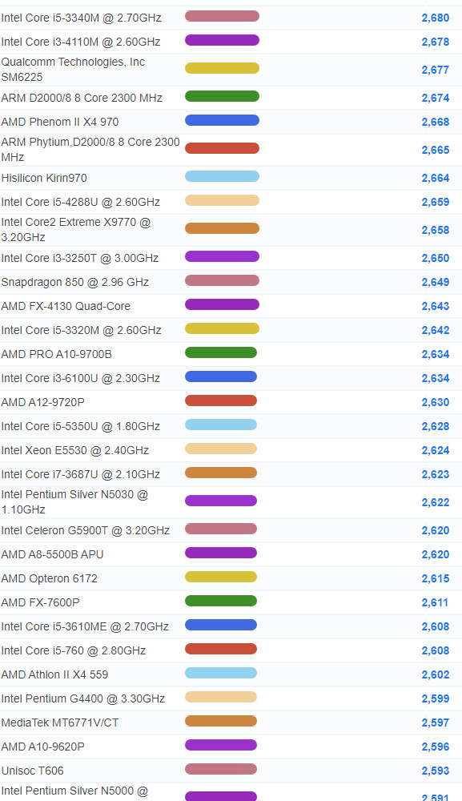Click the 2,674 score value

click(436, 98)
